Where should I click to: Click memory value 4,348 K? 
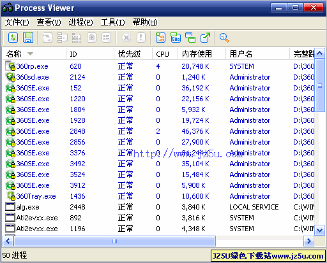(194, 229)
